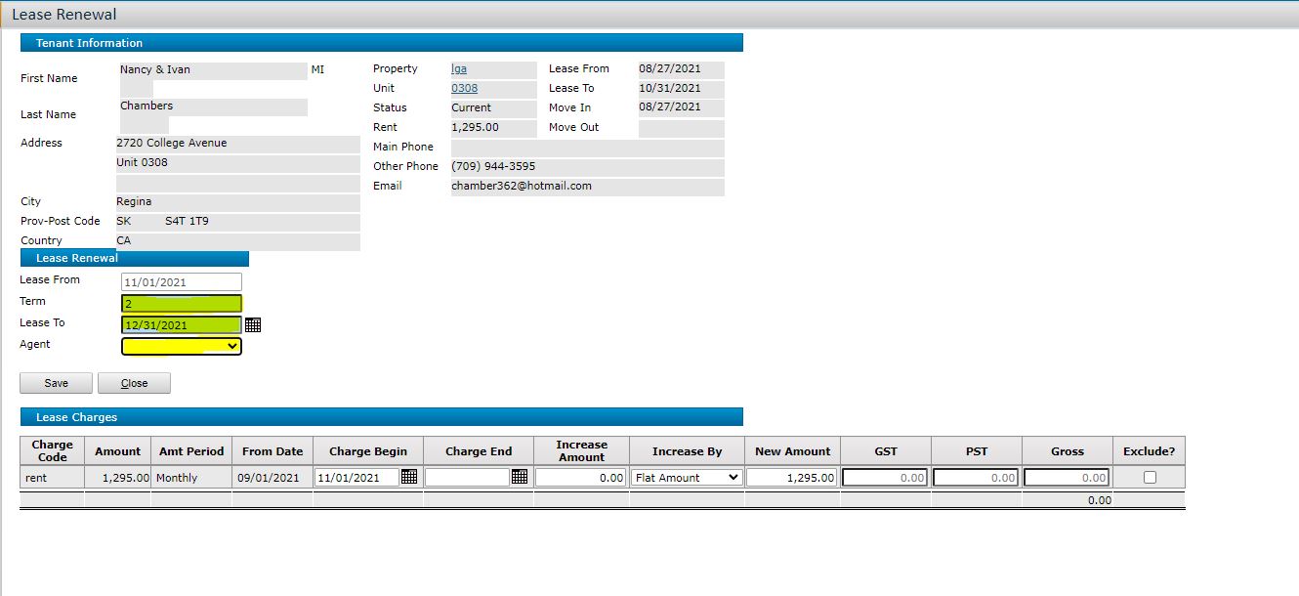Image resolution: width=1299 pixels, height=596 pixels.
Task: Tick the Exclude checkbox for rent
Action: click(1150, 477)
